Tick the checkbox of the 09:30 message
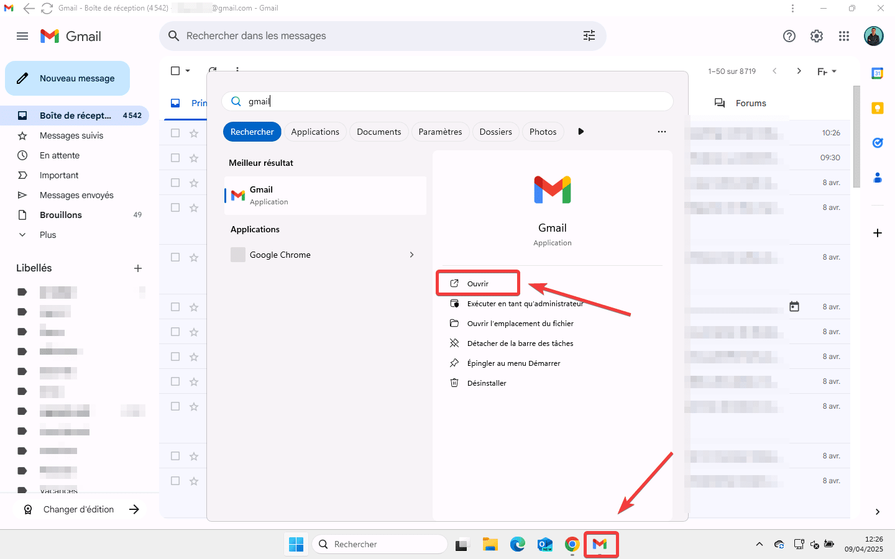Viewport: 895px width, 559px height. 175,158
